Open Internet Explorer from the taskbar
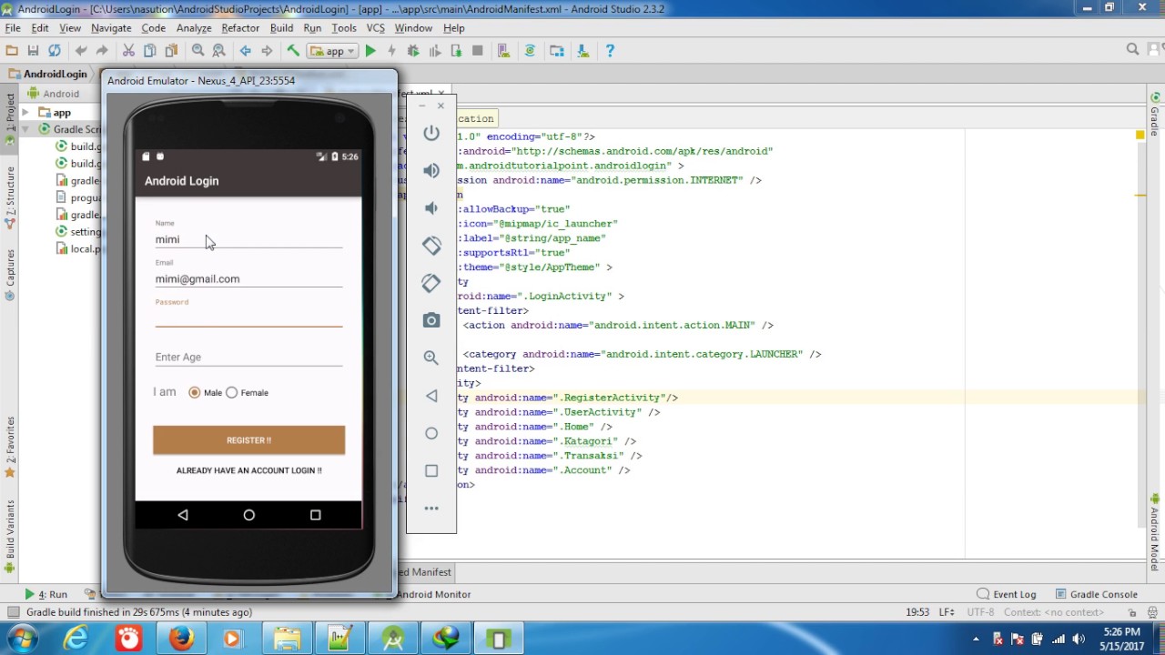This screenshot has height=655, width=1165. 76,639
